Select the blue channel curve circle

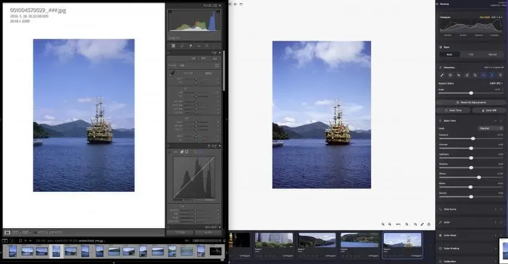click(x=200, y=152)
